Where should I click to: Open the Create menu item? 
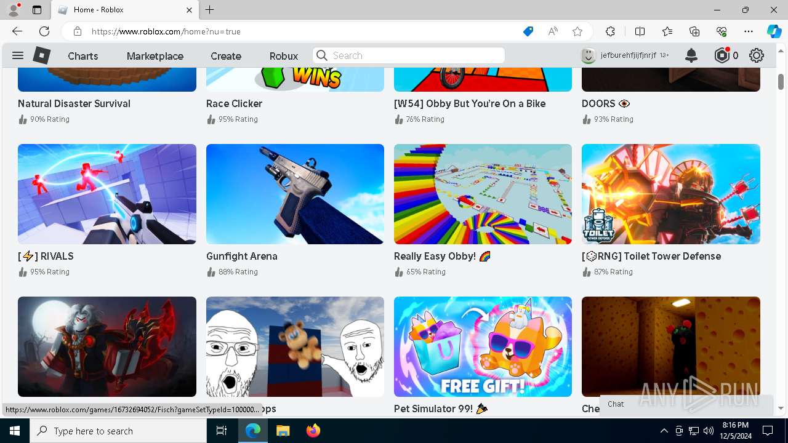click(x=226, y=56)
